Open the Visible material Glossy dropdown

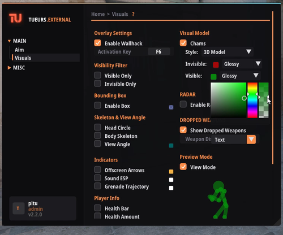(240, 76)
